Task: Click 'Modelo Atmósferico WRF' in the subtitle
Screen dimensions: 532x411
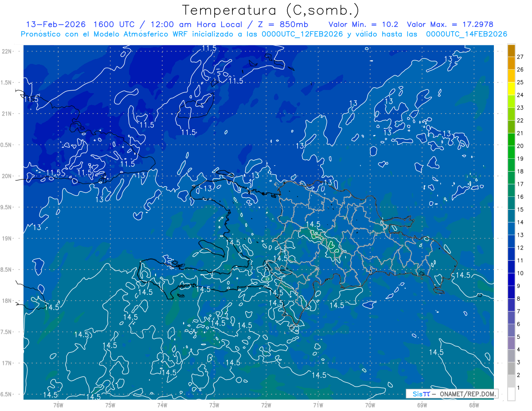Action: 142,34
